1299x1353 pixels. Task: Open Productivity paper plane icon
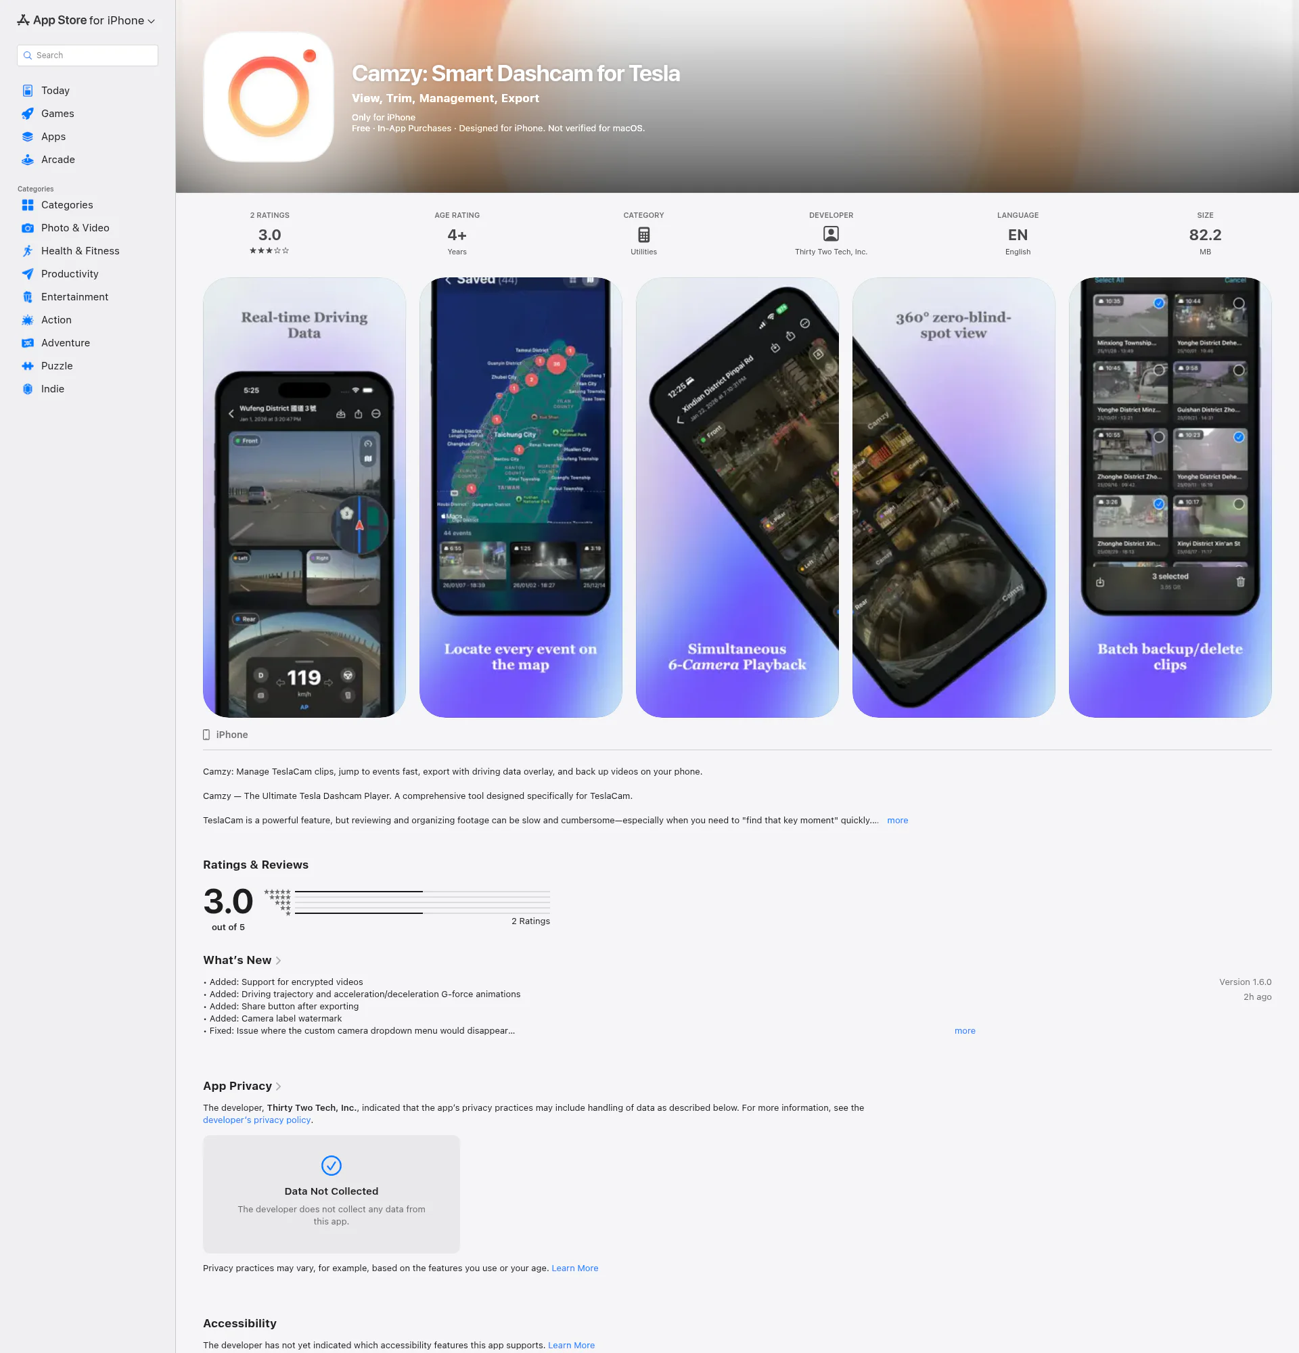click(28, 274)
